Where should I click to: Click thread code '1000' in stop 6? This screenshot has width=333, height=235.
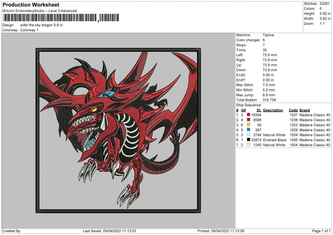tap(294, 140)
